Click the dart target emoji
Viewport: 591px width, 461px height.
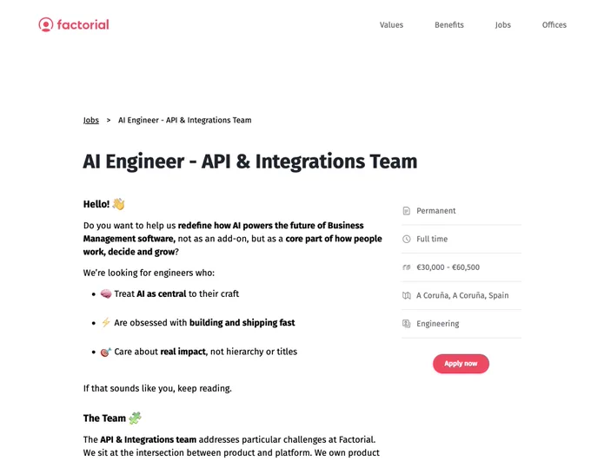click(x=106, y=352)
